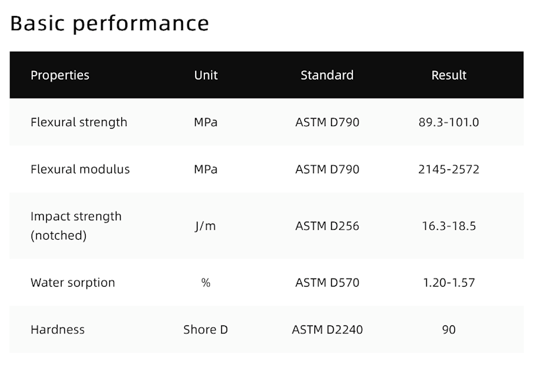Select the Hardness property cell
The height and width of the screenshot is (373, 536).
pos(58,329)
